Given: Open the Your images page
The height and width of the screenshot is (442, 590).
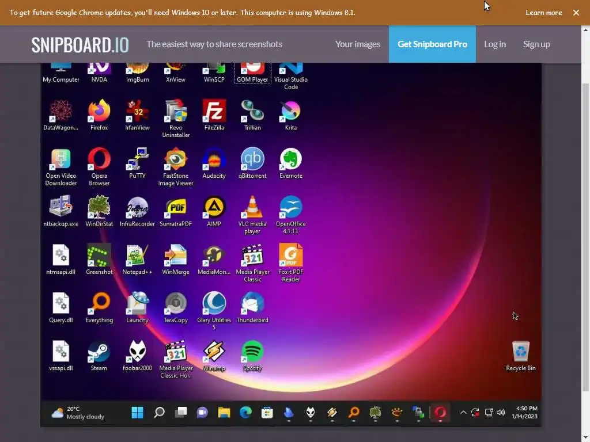Looking at the screenshot, I should pos(357,44).
